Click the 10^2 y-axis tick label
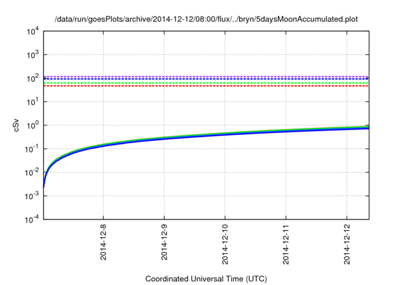Image resolution: width=407 pixels, height=285 pixels. pyautogui.click(x=33, y=78)
